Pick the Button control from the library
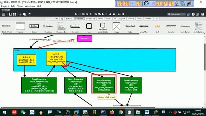 click(34, 27)
